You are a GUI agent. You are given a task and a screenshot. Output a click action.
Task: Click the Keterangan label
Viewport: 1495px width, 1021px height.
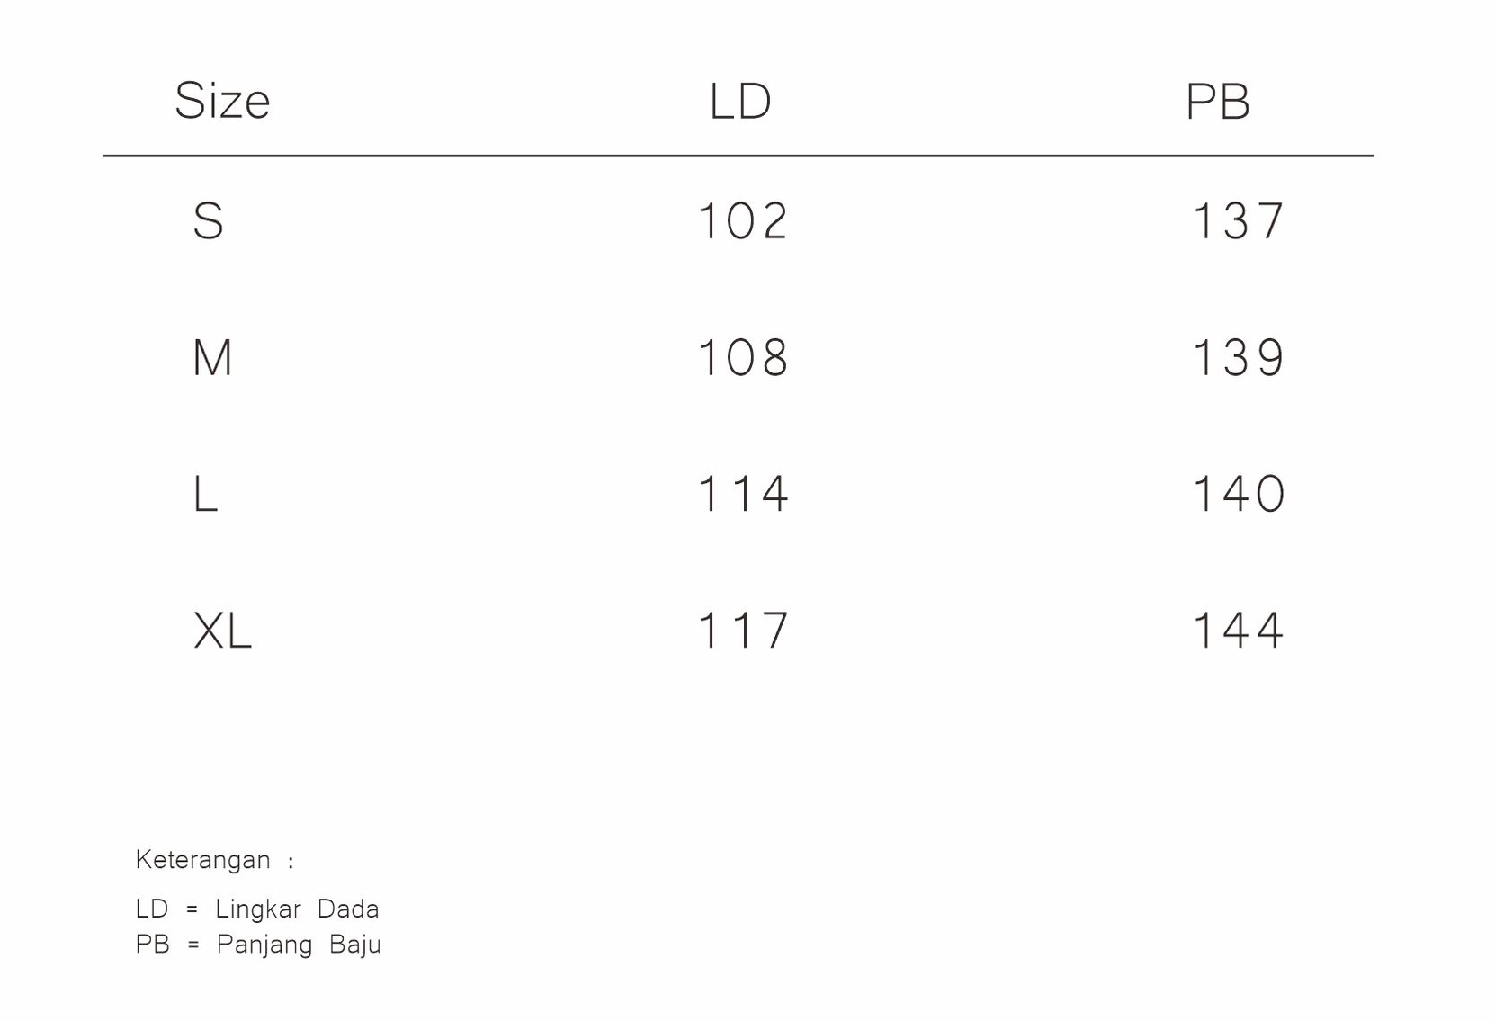tap(202, 860)
